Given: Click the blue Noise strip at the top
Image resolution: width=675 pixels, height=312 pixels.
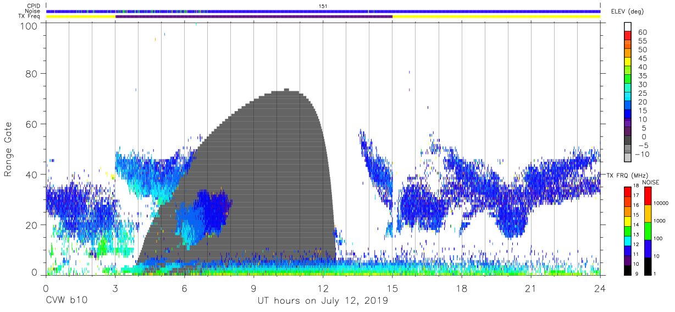Looking at the screenshot, I should click(x=323, y=11).
